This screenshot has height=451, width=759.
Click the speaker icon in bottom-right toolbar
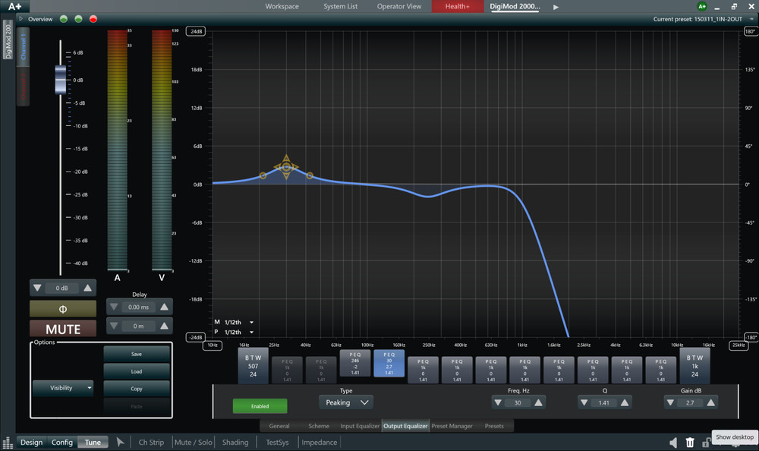[x=673, y=443]
